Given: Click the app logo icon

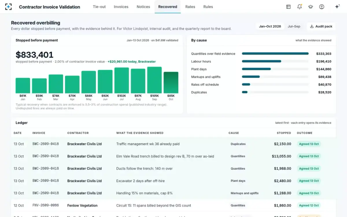Looking at the screenshot, I should point(9,7).
